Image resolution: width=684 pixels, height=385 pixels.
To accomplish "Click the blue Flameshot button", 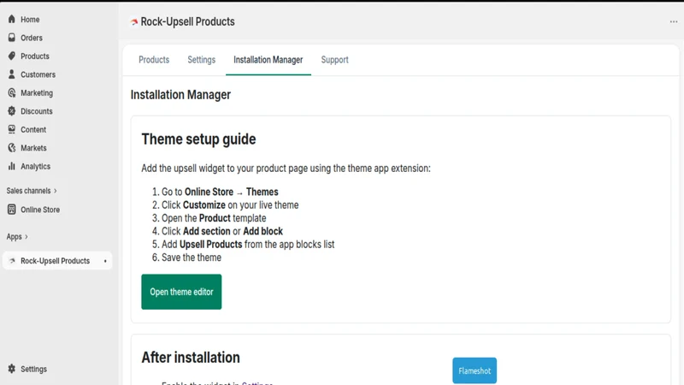I will [475, 370].
